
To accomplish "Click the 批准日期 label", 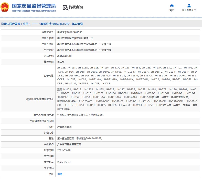I will [49, 150].
